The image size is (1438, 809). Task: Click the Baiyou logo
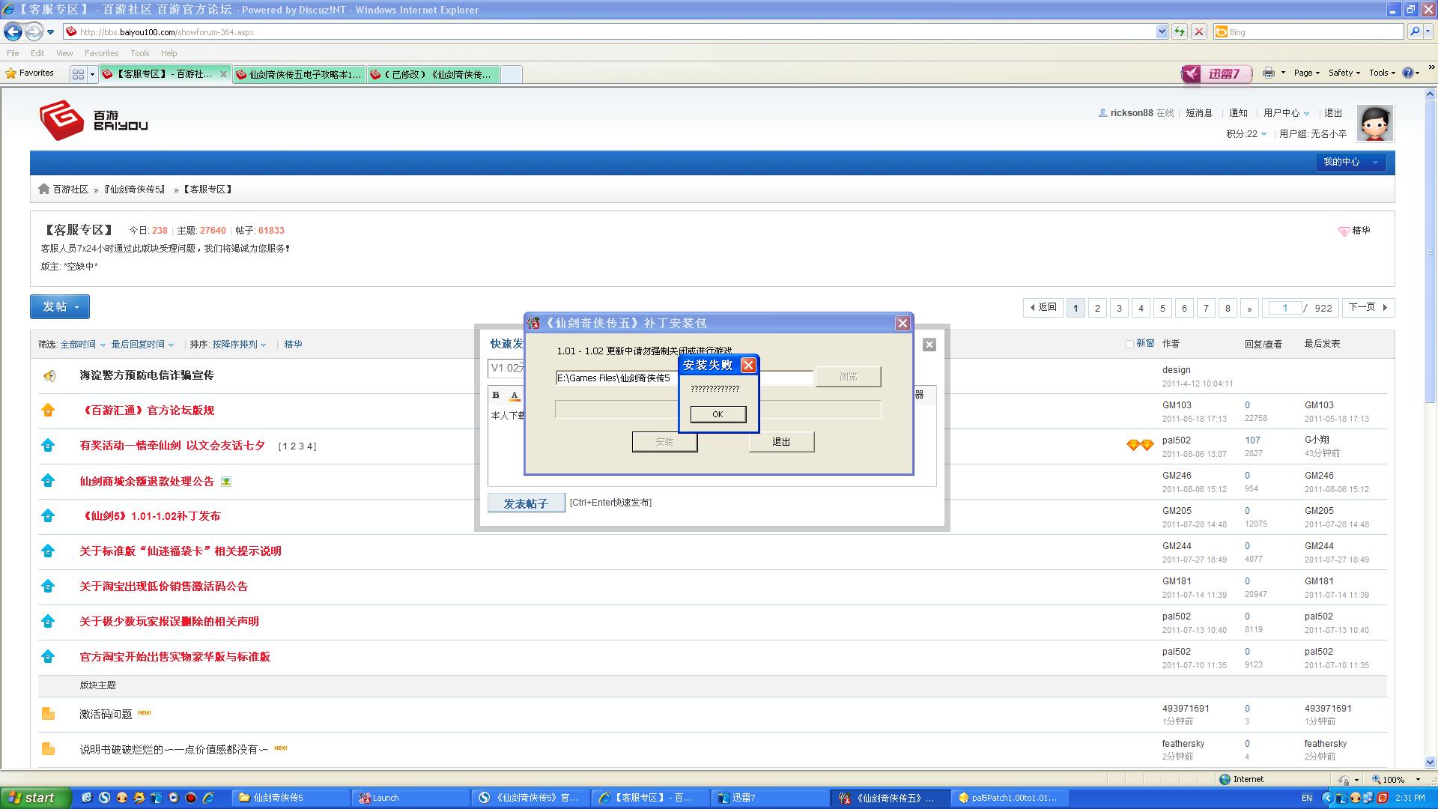pyautogui.click(x=94, y=120)
